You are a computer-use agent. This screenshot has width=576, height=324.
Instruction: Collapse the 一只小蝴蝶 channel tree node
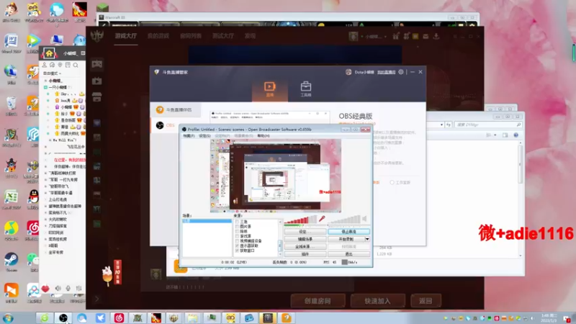pos(45,87)
